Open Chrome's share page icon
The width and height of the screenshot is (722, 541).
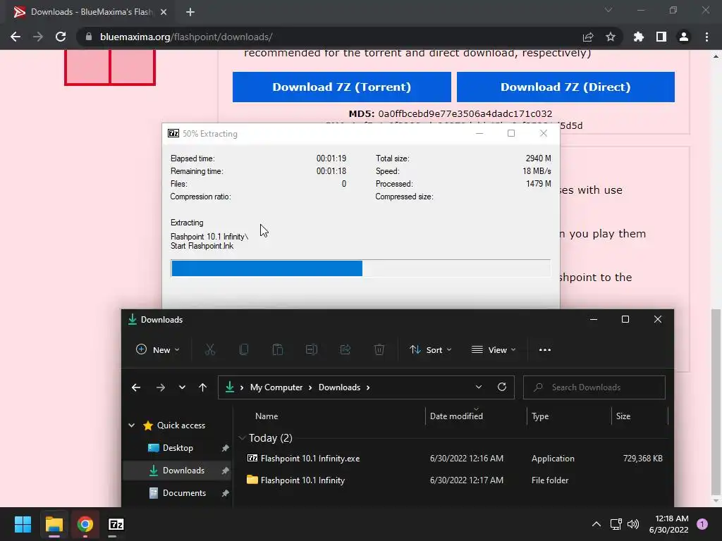click(x=588, y=37)
